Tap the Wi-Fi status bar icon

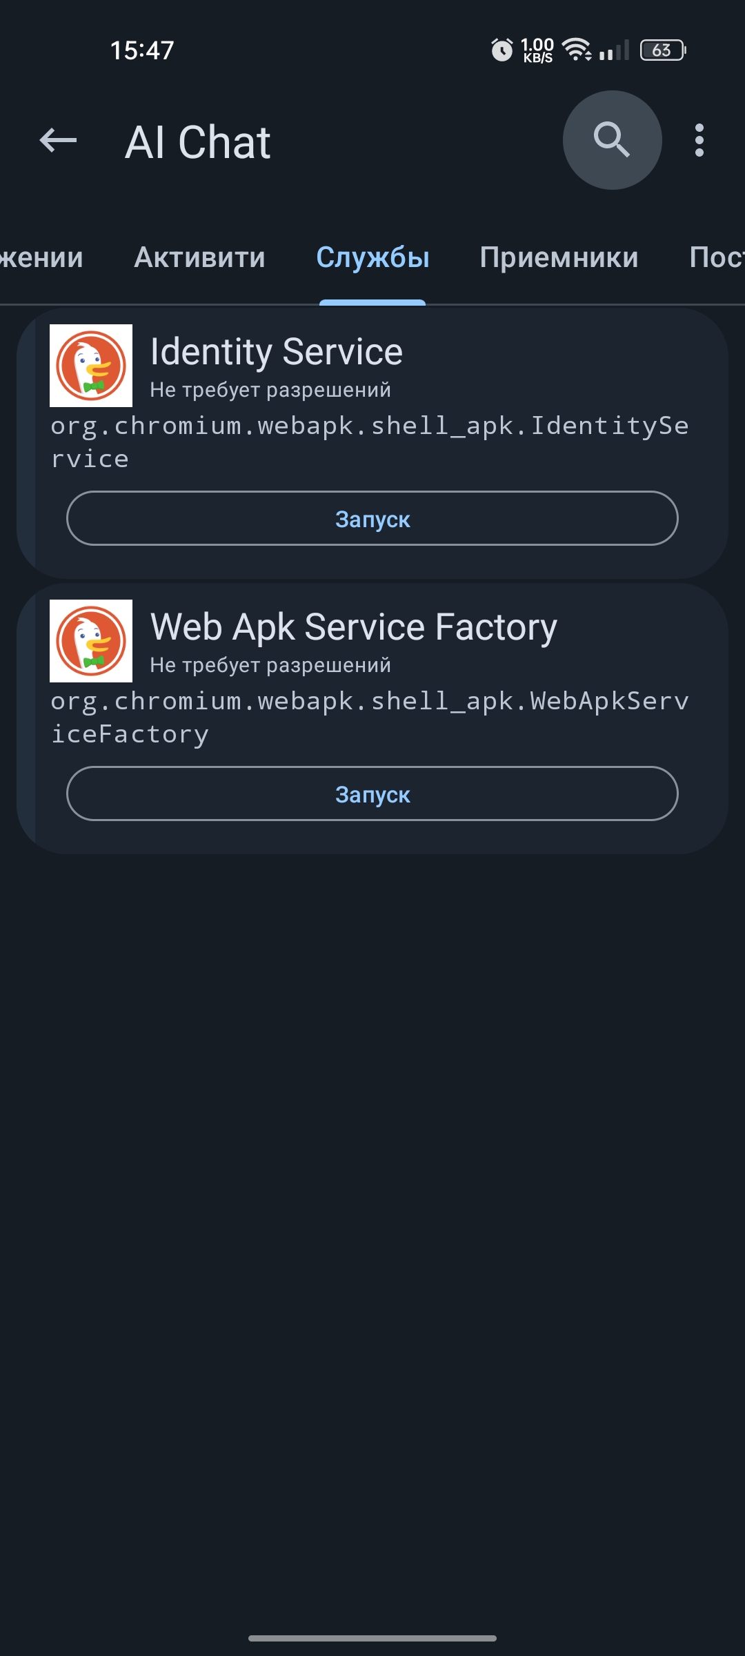577,50
